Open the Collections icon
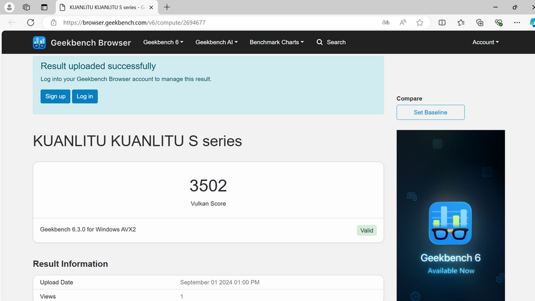Screen dimensions: 535x301 [479, 23]
